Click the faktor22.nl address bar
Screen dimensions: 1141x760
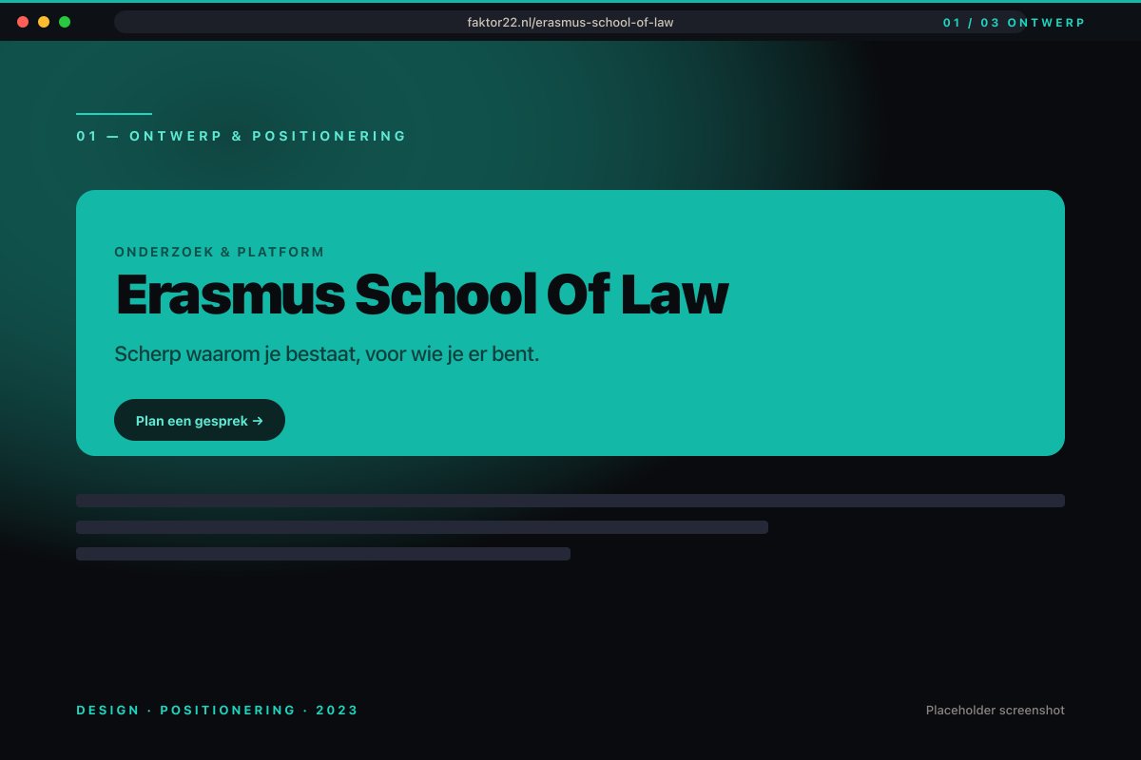tap(570, 22)
